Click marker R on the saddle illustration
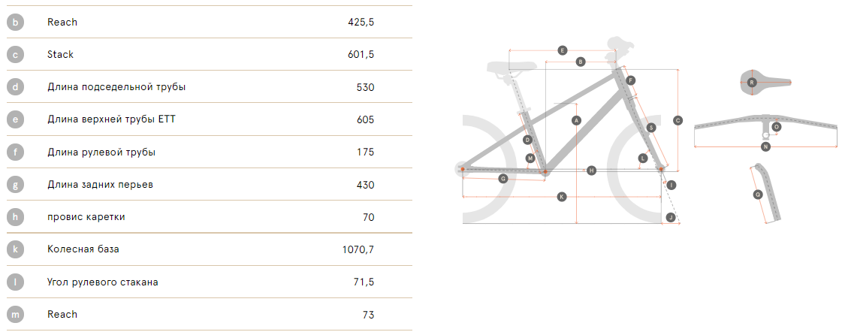This screenshot has height=335, width=842. 751,83
